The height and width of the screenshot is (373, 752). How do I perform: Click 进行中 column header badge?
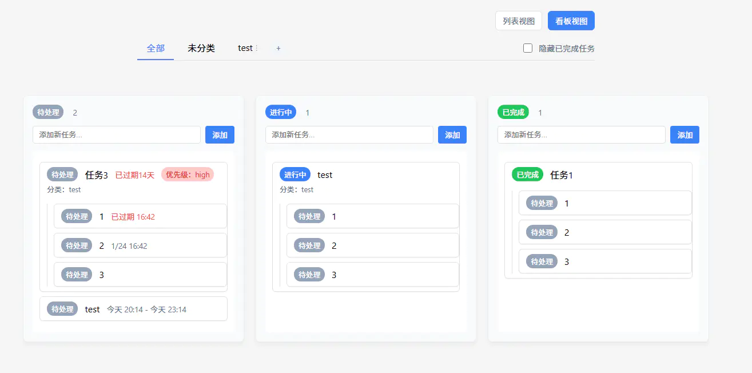click(x=281, y=112)
